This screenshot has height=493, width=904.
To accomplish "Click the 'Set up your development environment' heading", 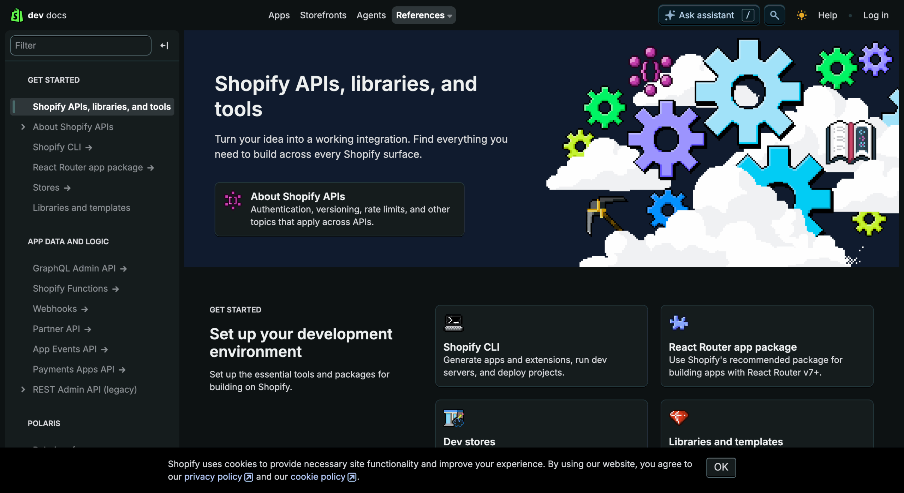I will pyautogui.click(x=301, y=343).
